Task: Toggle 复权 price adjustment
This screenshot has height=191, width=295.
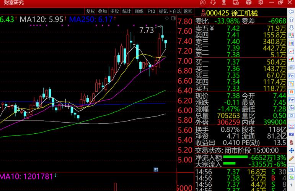Action: click(x=91, y=11)
